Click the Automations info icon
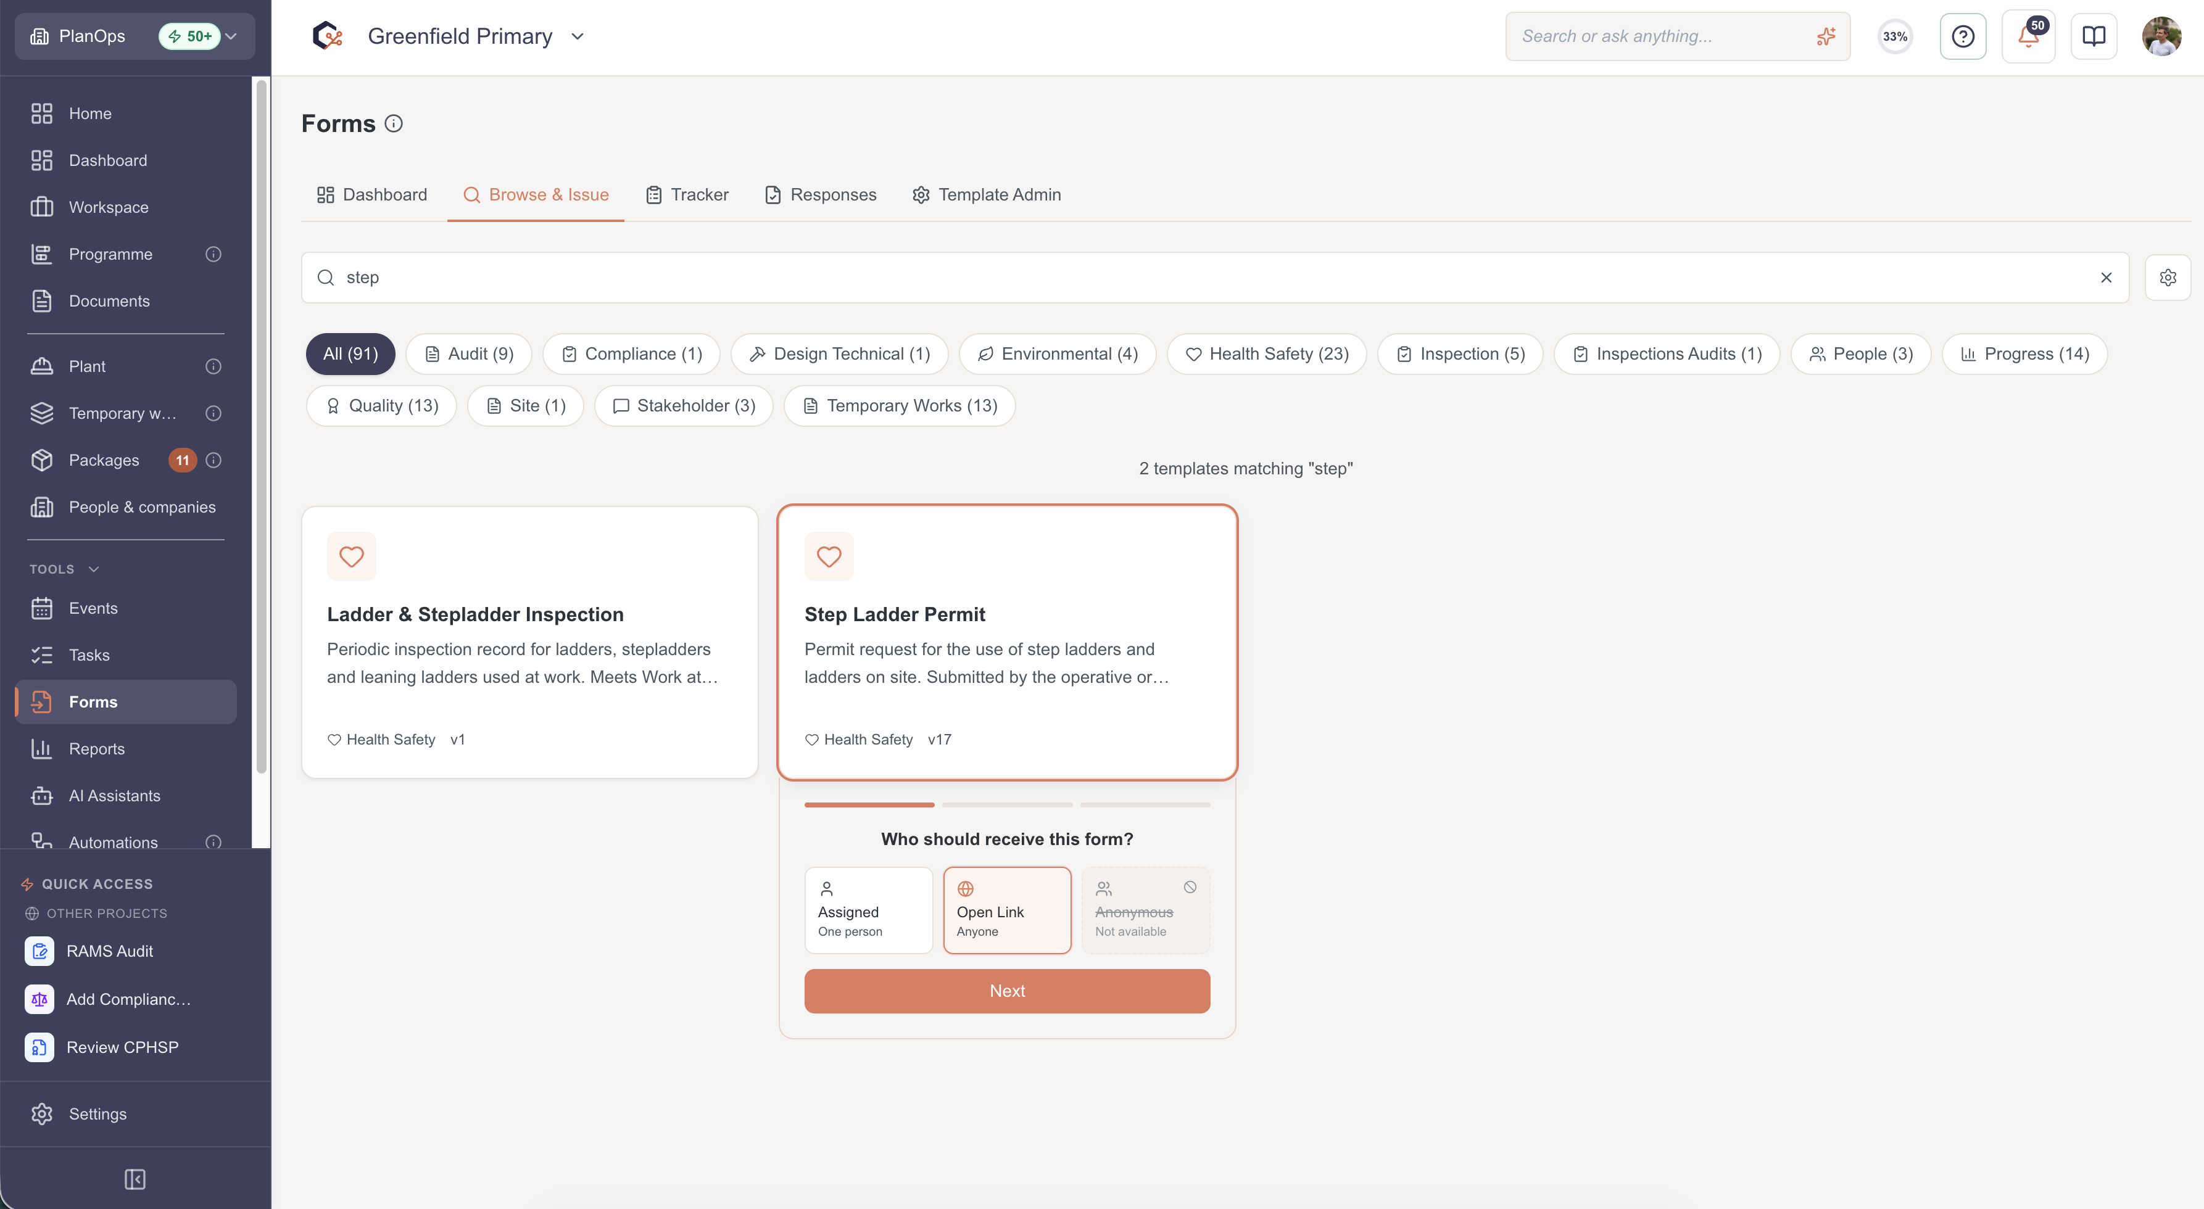Image resolution: width=2204 pixels, height=1209 pixels. coord(214,842)
